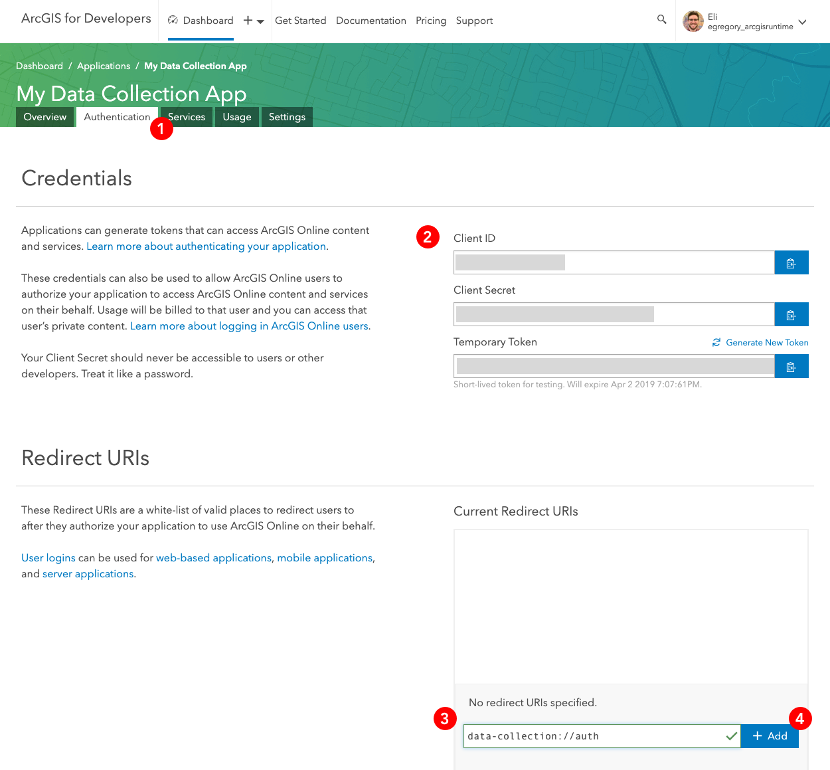This screenshot has height=770, width=830.
Task: Open the server applications link
Action: 88,573
